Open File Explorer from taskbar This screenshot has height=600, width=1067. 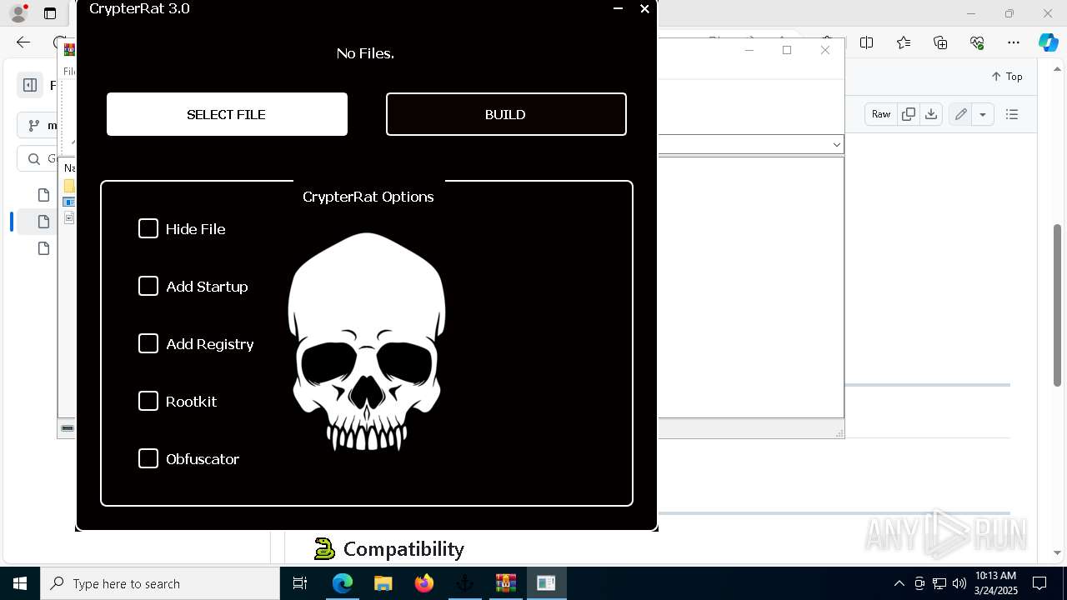383,583
